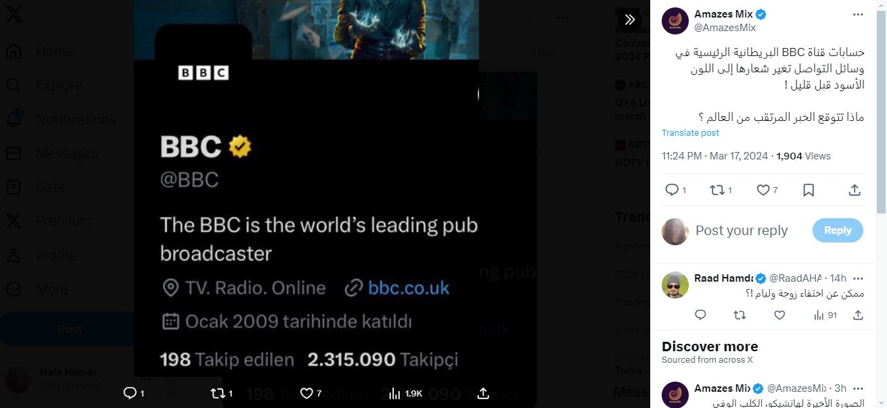Repost the Amazes Mix post in the sidebar
Viewport: 887px width, 408px height.
point(721,190)
